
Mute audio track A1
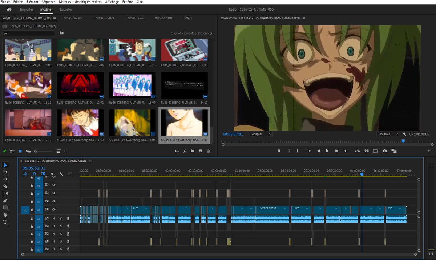(x=54, y=218)
